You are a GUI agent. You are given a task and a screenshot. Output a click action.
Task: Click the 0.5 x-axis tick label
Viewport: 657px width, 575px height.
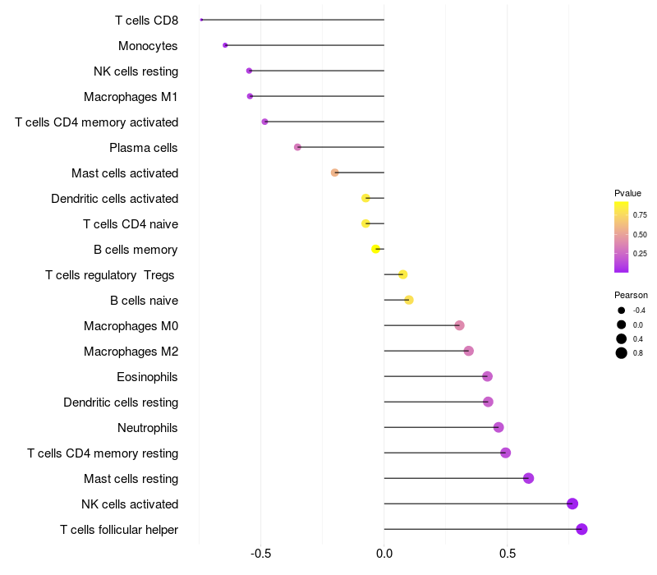click(507, 554)
